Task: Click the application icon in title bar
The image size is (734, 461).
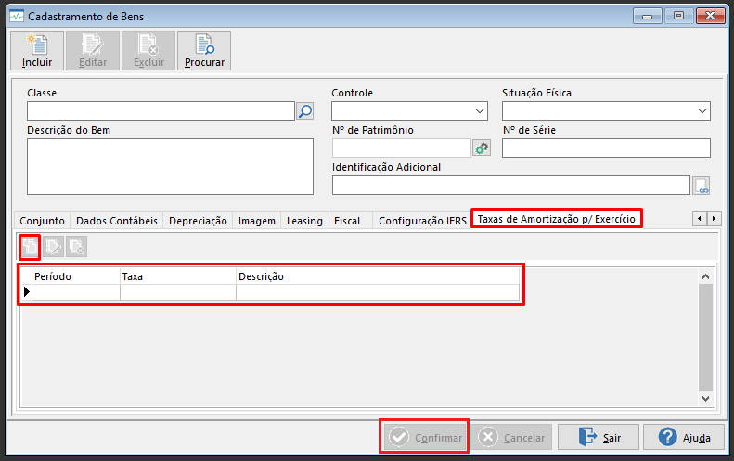Action: (x=17, y=17)
